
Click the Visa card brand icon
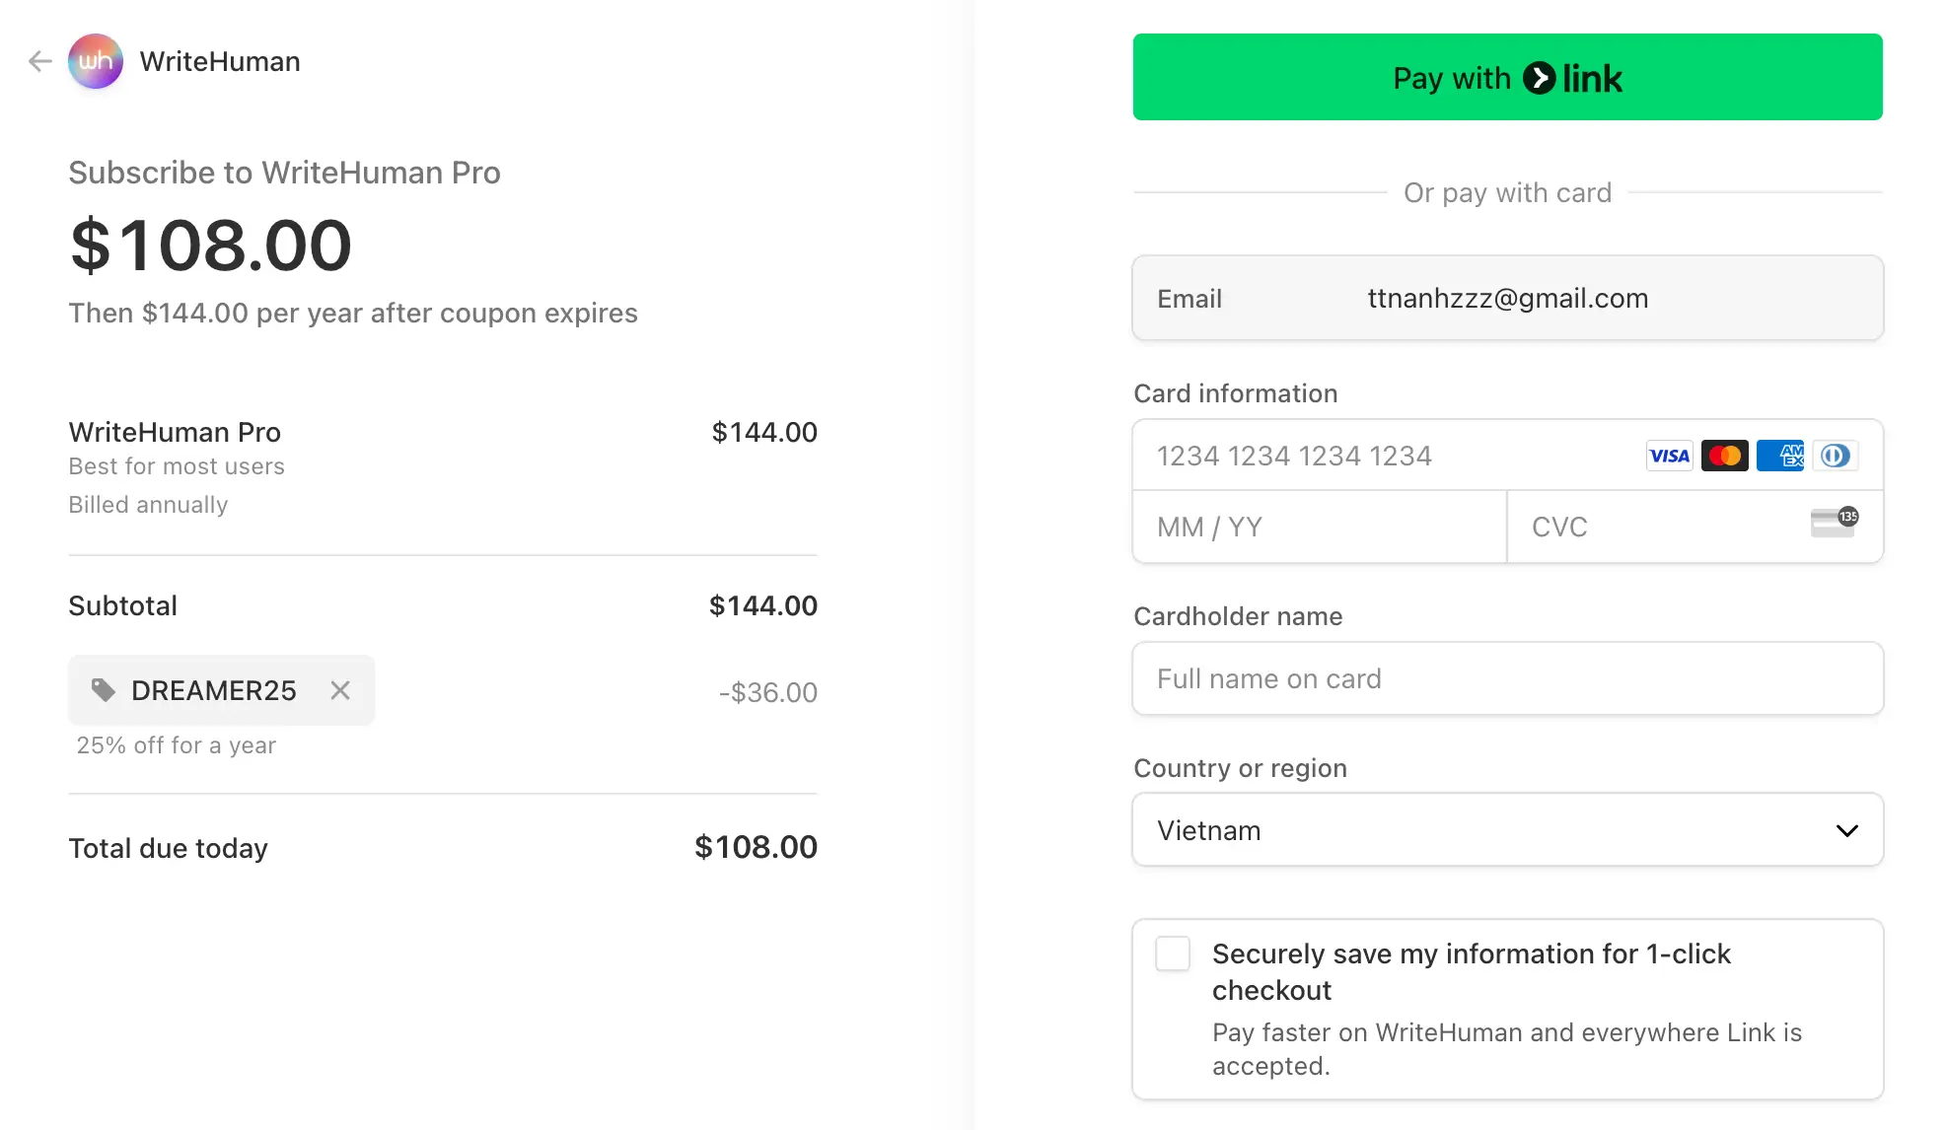1669,455
